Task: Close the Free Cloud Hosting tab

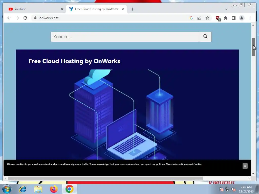Action: 123,9
